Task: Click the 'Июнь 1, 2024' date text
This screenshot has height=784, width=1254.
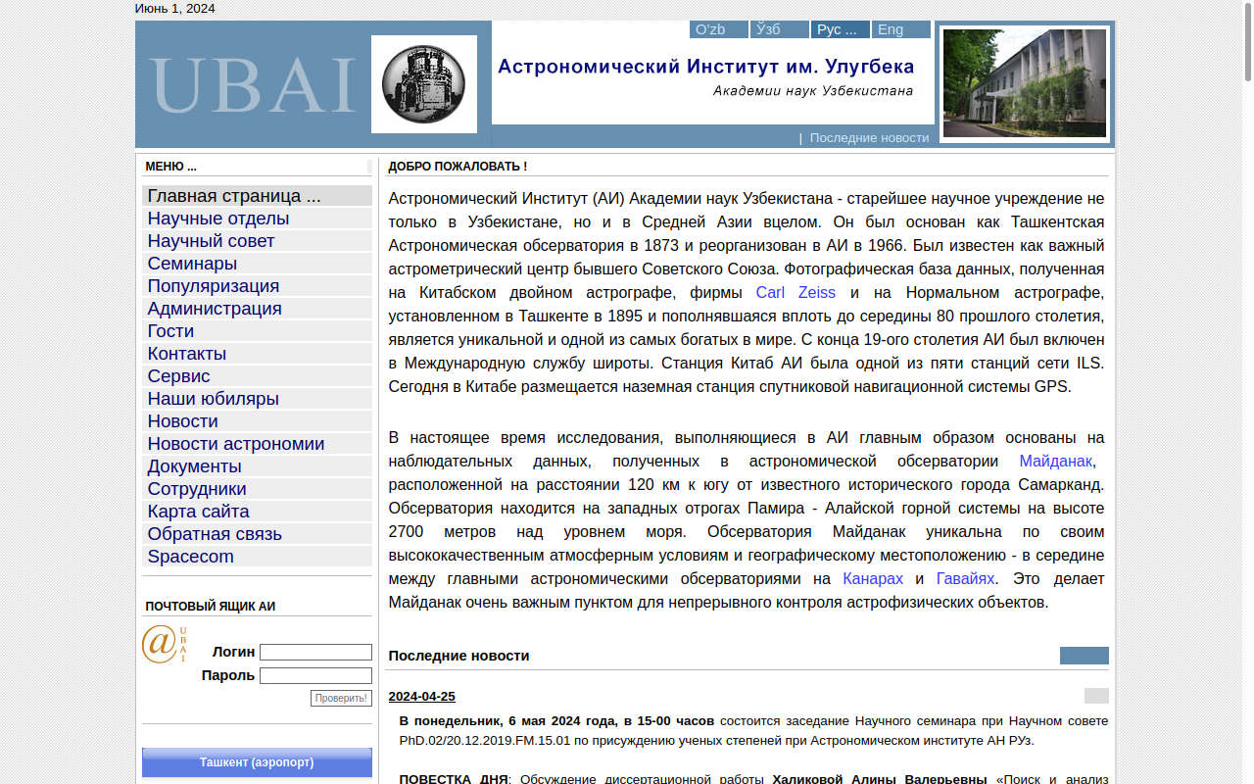Action: 174,9
